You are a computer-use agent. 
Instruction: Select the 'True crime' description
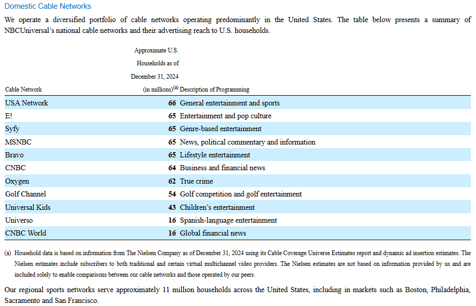pos(196,181)
